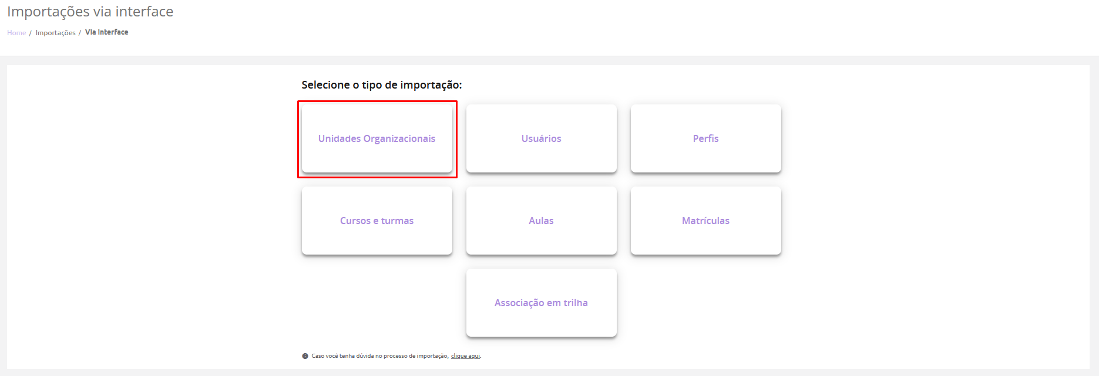The height and width of the screenshot is (376, 1099).
Task: Click the 'Importações via interface' page title
Action: coord(90,12)
